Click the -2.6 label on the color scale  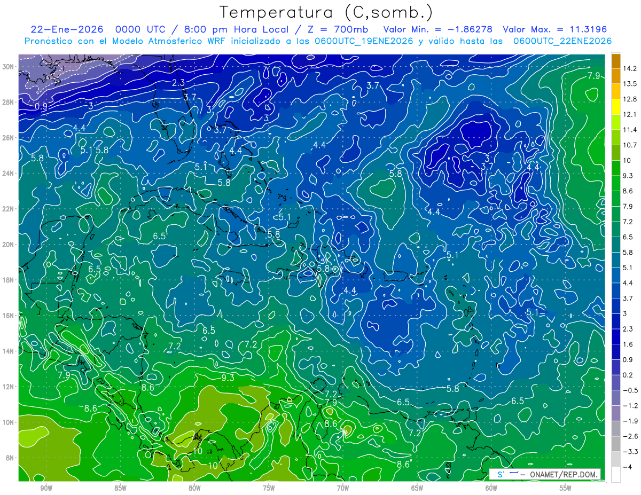[x=630, y=436]
